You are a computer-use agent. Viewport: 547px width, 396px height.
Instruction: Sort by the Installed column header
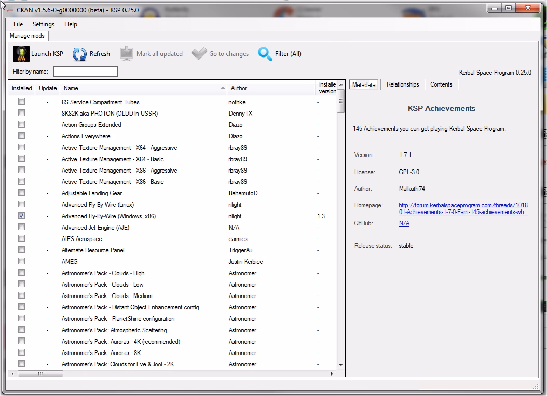click(x=22, y=88)
